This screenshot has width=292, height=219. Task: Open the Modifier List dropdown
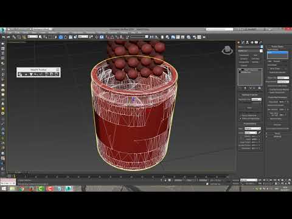tap(250, 51)
